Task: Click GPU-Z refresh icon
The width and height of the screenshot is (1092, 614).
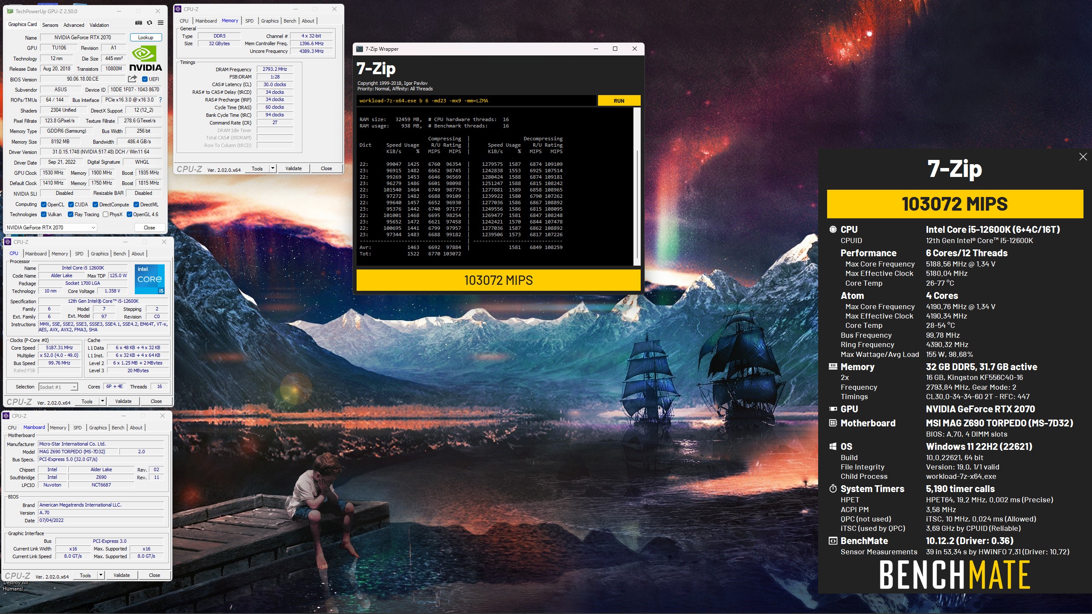Action: pos(149,23)
